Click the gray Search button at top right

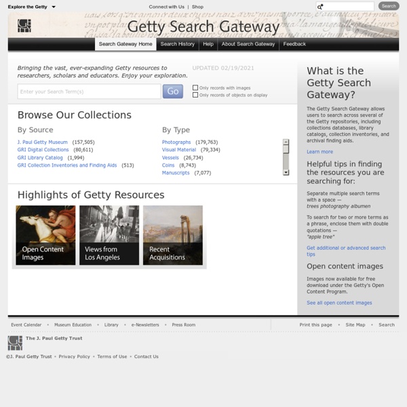pyautogui.click(x=389, y=6)
